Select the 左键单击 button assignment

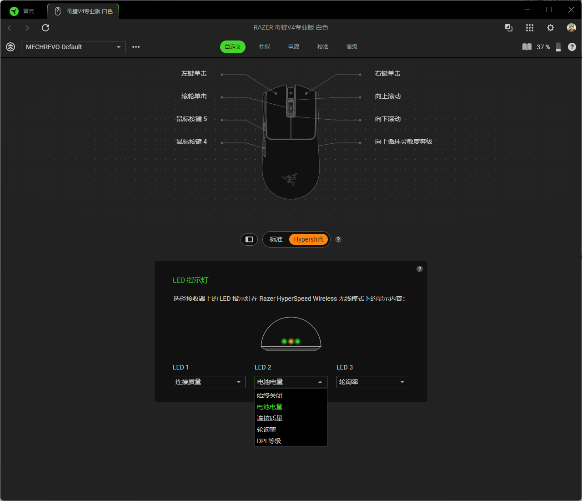194,73
